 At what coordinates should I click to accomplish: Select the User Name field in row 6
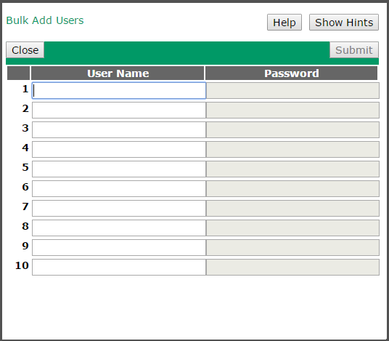click(119, 188)
